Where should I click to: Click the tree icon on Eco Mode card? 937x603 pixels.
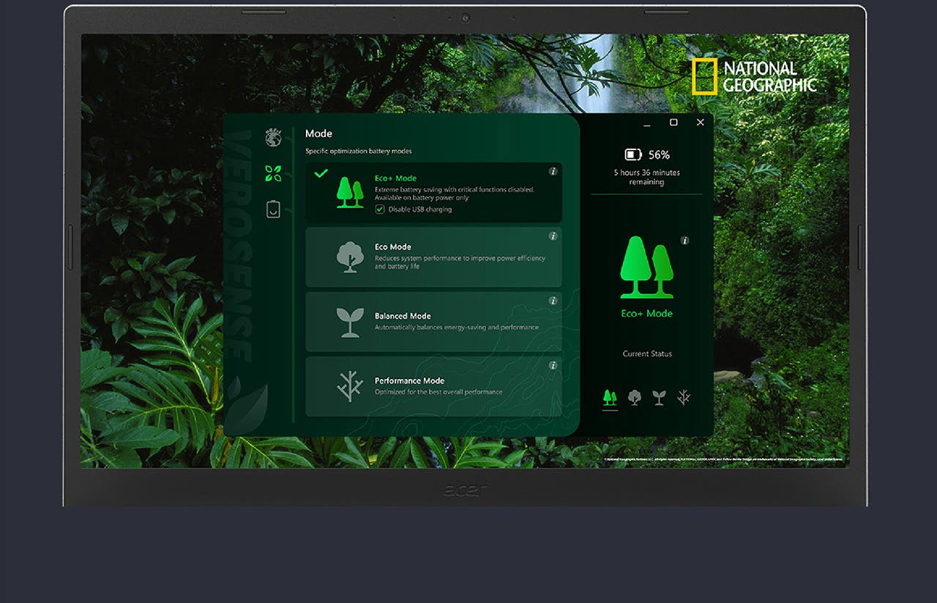point(350,258)
